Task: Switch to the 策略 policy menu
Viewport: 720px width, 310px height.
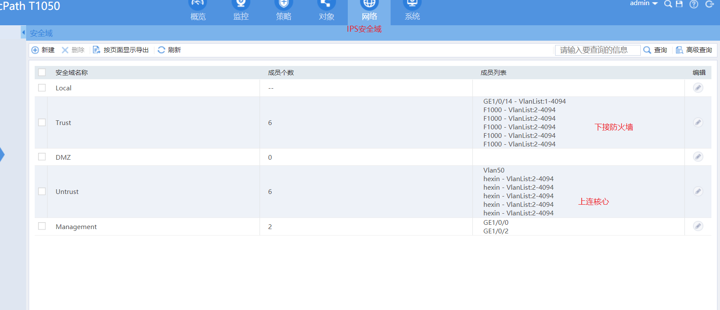Action: point(284,11)
